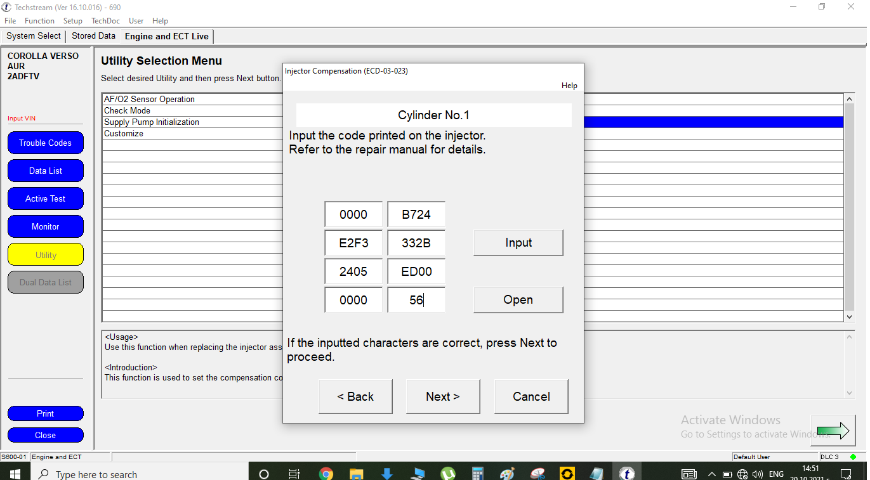Open the Function menu

[x=39, y=21]
